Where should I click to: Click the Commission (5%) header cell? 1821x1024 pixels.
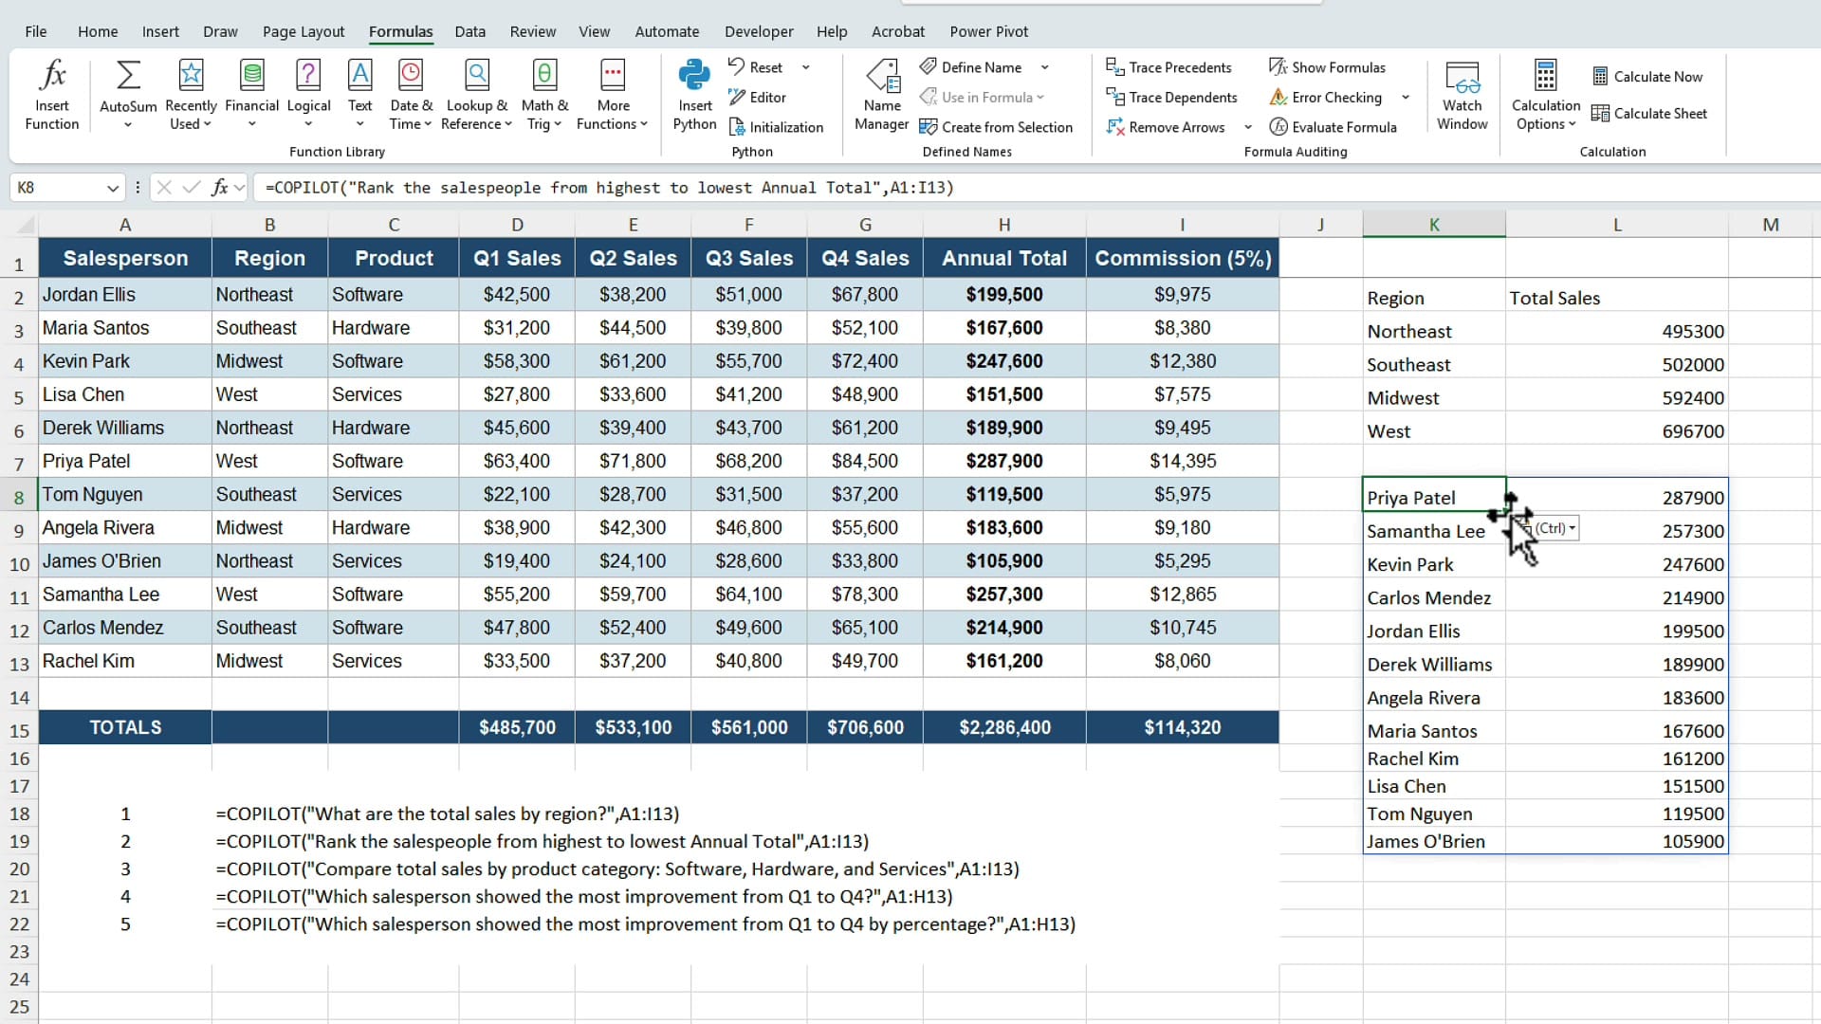[x=1182, y=258]
